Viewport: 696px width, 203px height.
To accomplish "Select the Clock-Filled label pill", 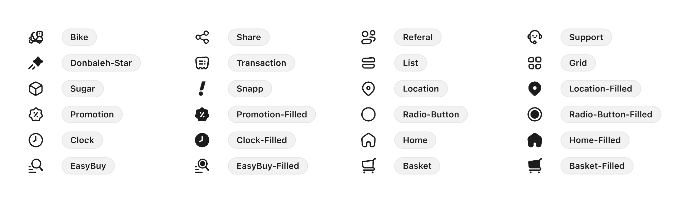I will (x=262, y=140).
